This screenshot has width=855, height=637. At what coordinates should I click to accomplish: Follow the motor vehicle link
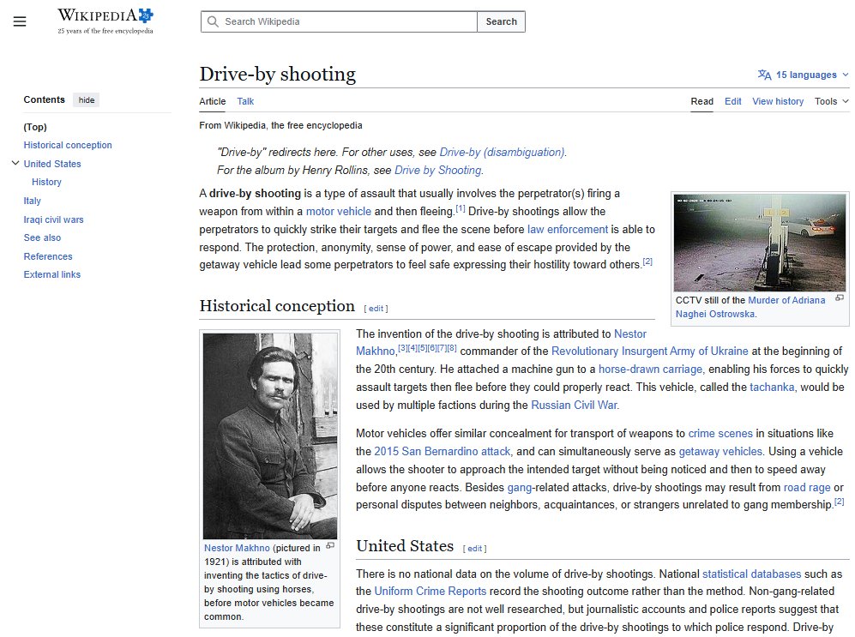pos(339,212)
